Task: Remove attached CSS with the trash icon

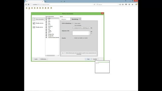Action: pos(91,33)
